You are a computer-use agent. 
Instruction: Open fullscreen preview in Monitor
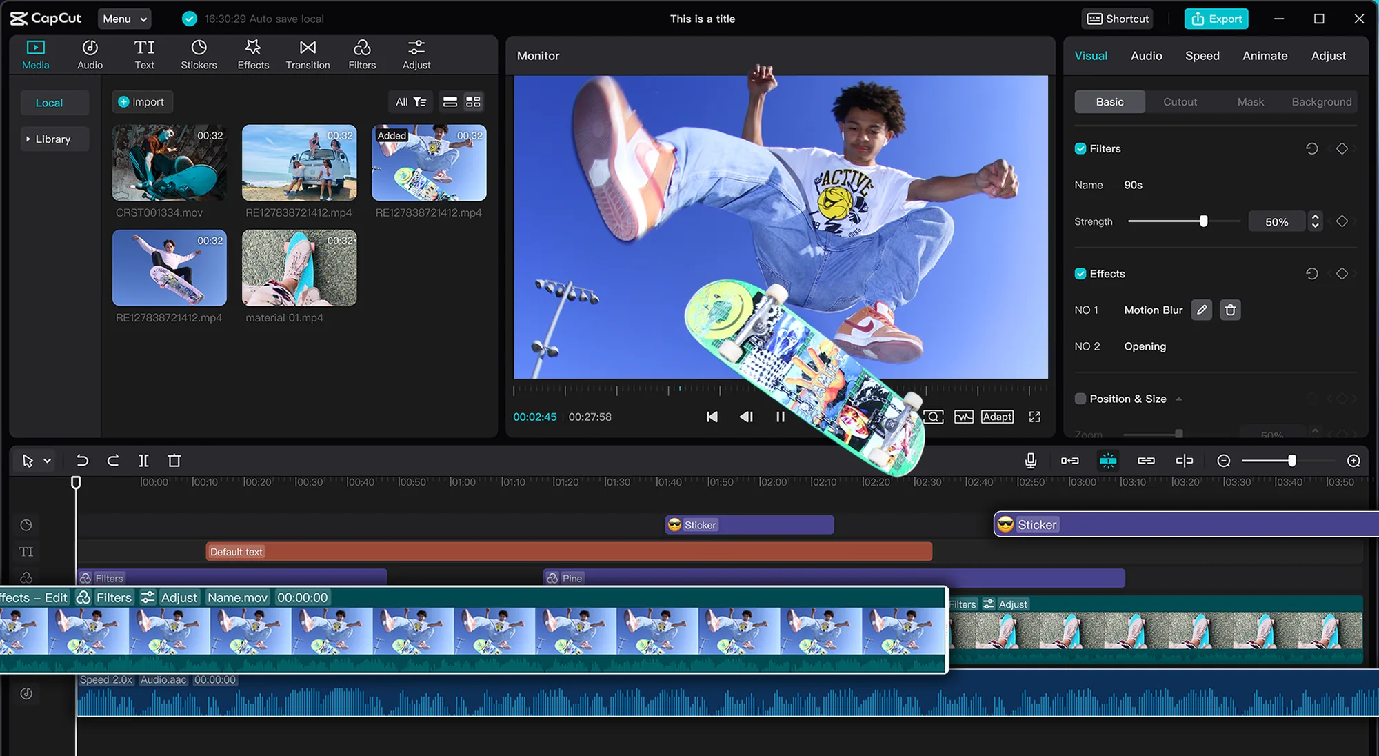1035,417
